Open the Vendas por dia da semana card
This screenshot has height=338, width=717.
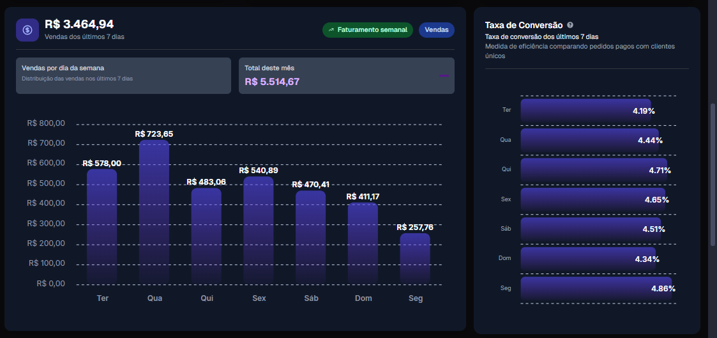click(x=123, y=75)
